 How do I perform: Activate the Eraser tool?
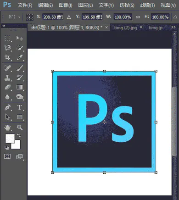(7, 87)
